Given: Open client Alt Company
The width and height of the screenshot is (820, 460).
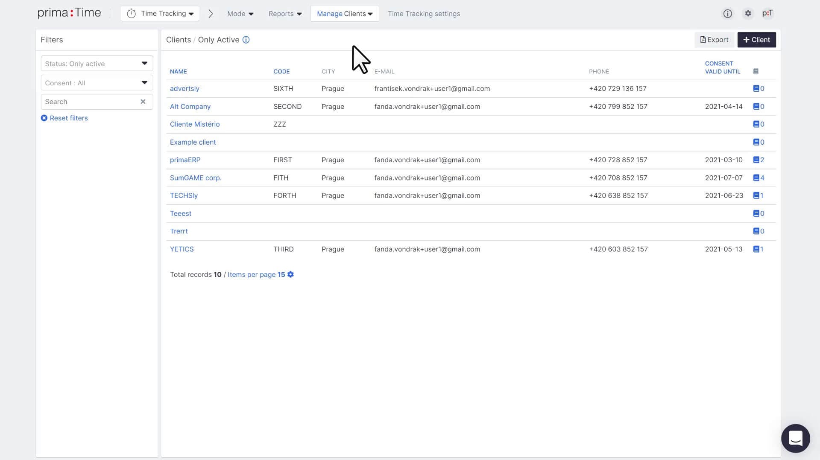Looking at the screenshot, I should click(190, 107).
